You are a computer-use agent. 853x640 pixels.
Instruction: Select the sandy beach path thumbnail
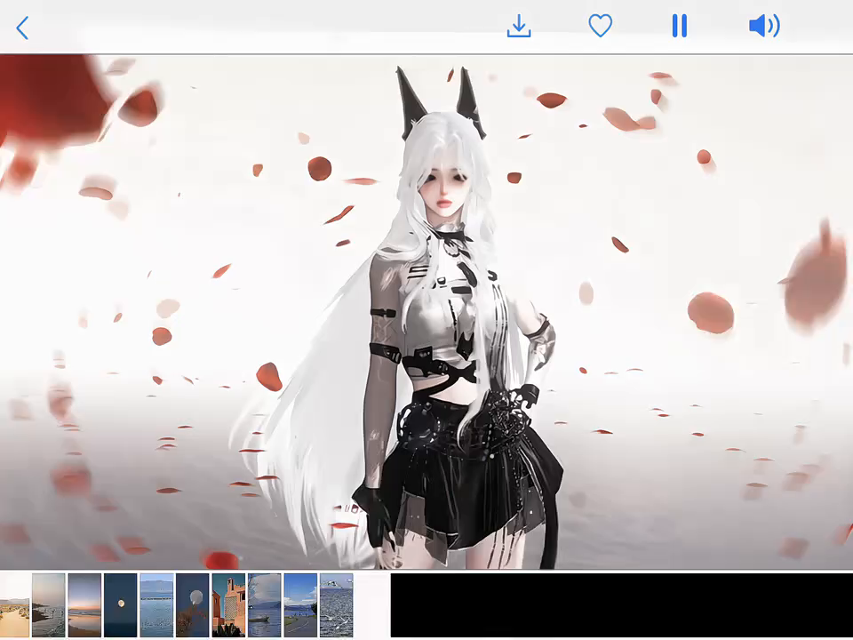14,605
